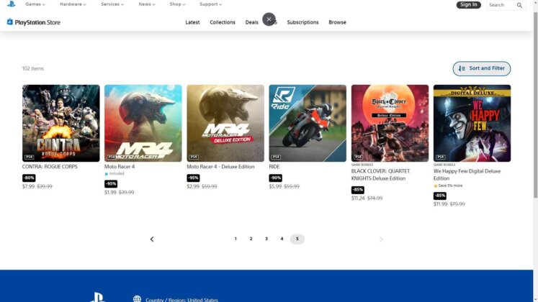
Task: Close the overlay with the X button
Action: click(269, 19)
